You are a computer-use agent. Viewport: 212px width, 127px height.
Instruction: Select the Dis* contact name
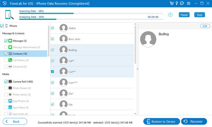(x=71, y=94)
